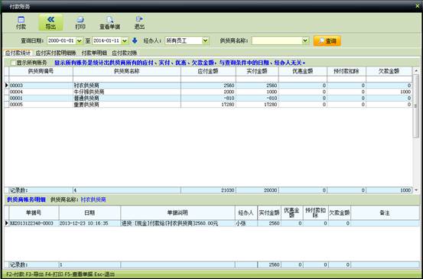Click the 欠款金额 column header in the supplier table

(x=389, y=71)
